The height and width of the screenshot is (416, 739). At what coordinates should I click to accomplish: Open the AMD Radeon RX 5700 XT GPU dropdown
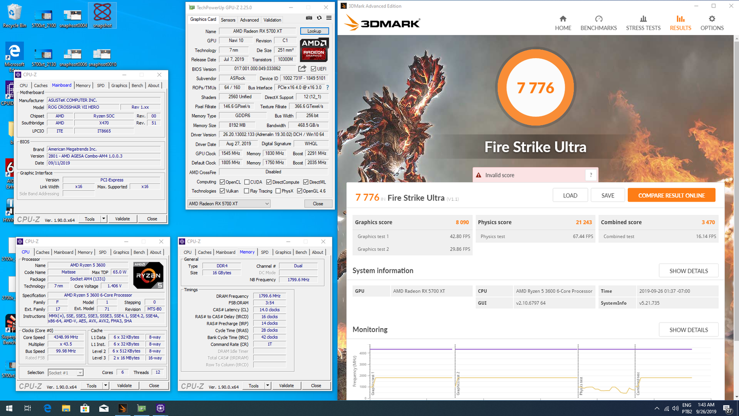[x=229, y=203]
